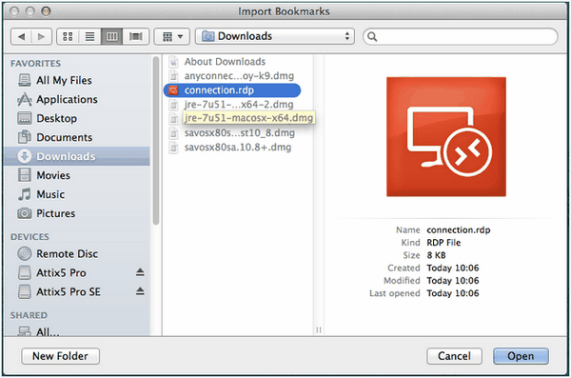Eject the Attix5 Pro volume
This screenshot has height=378, width=571.
[140, 272]
